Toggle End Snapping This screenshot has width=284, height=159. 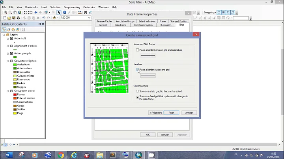[224, 12]
